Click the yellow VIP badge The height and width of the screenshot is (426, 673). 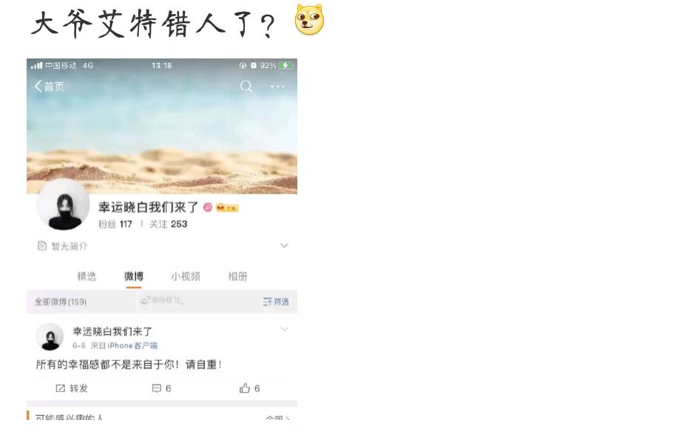[227, 208]
